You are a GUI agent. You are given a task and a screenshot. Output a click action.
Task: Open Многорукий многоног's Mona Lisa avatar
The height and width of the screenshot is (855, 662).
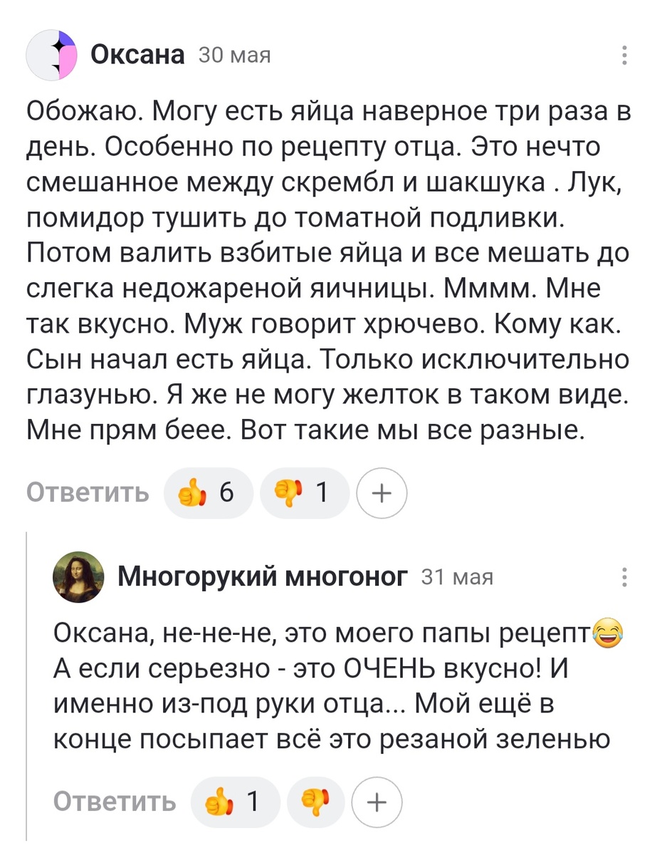(78, 577)
